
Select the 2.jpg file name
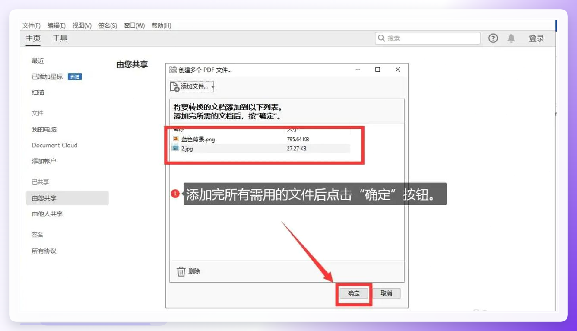tap(187, 149)
